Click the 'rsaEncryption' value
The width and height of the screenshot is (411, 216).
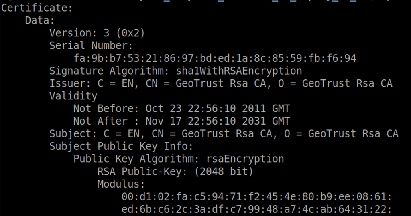pyautogui.click(x=244, y=159)
